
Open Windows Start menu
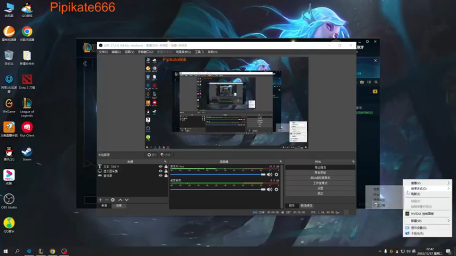point(6,251)
